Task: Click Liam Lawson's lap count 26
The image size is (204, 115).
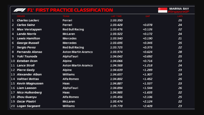Action: pyautogui.click(x=180, y=88)
